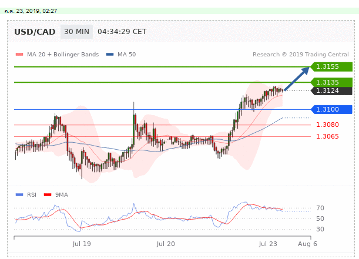Click the 1.3100 blue pivot label

tap(331, 109)
